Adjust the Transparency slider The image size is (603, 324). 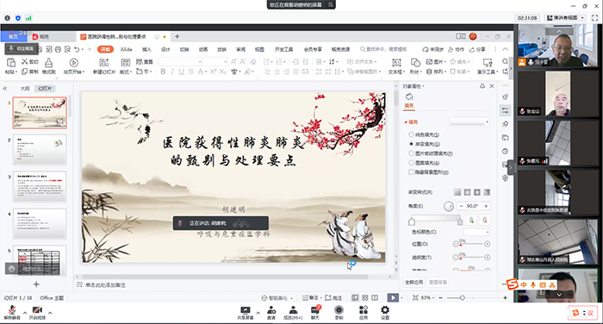click(x=471, y=257)
